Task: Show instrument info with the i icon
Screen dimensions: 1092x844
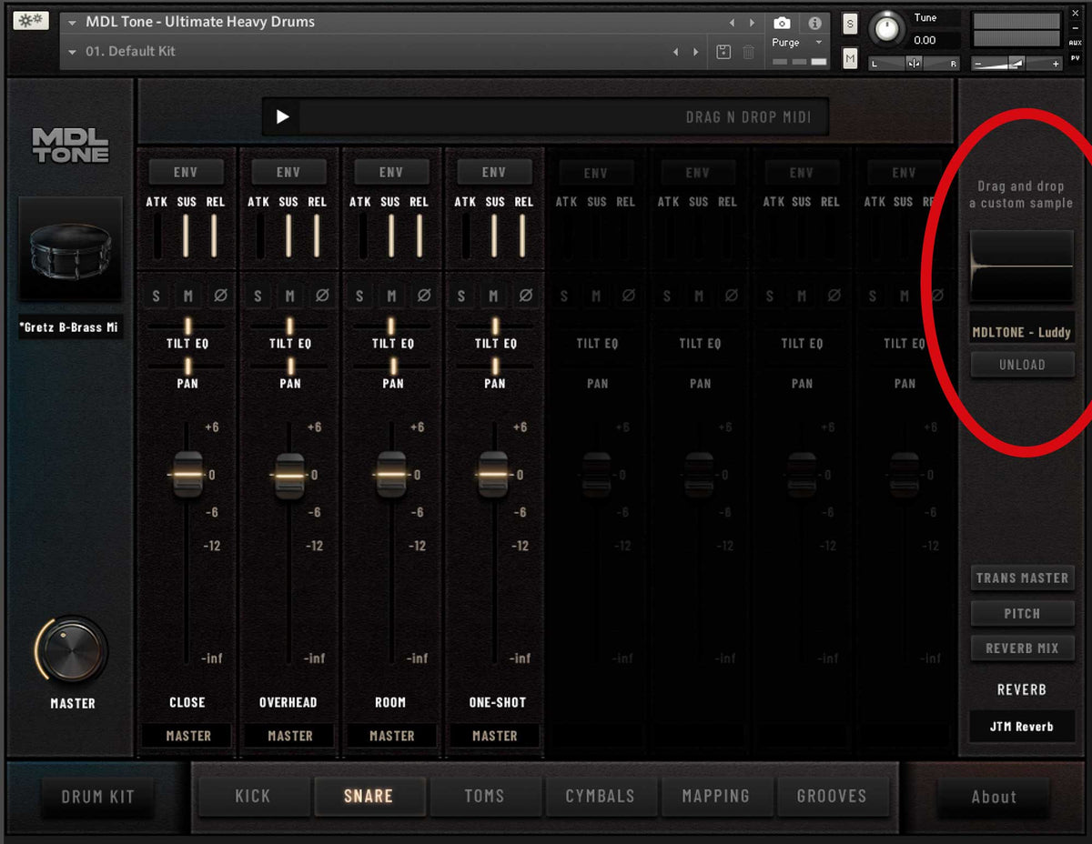Action: click(814, 23)
